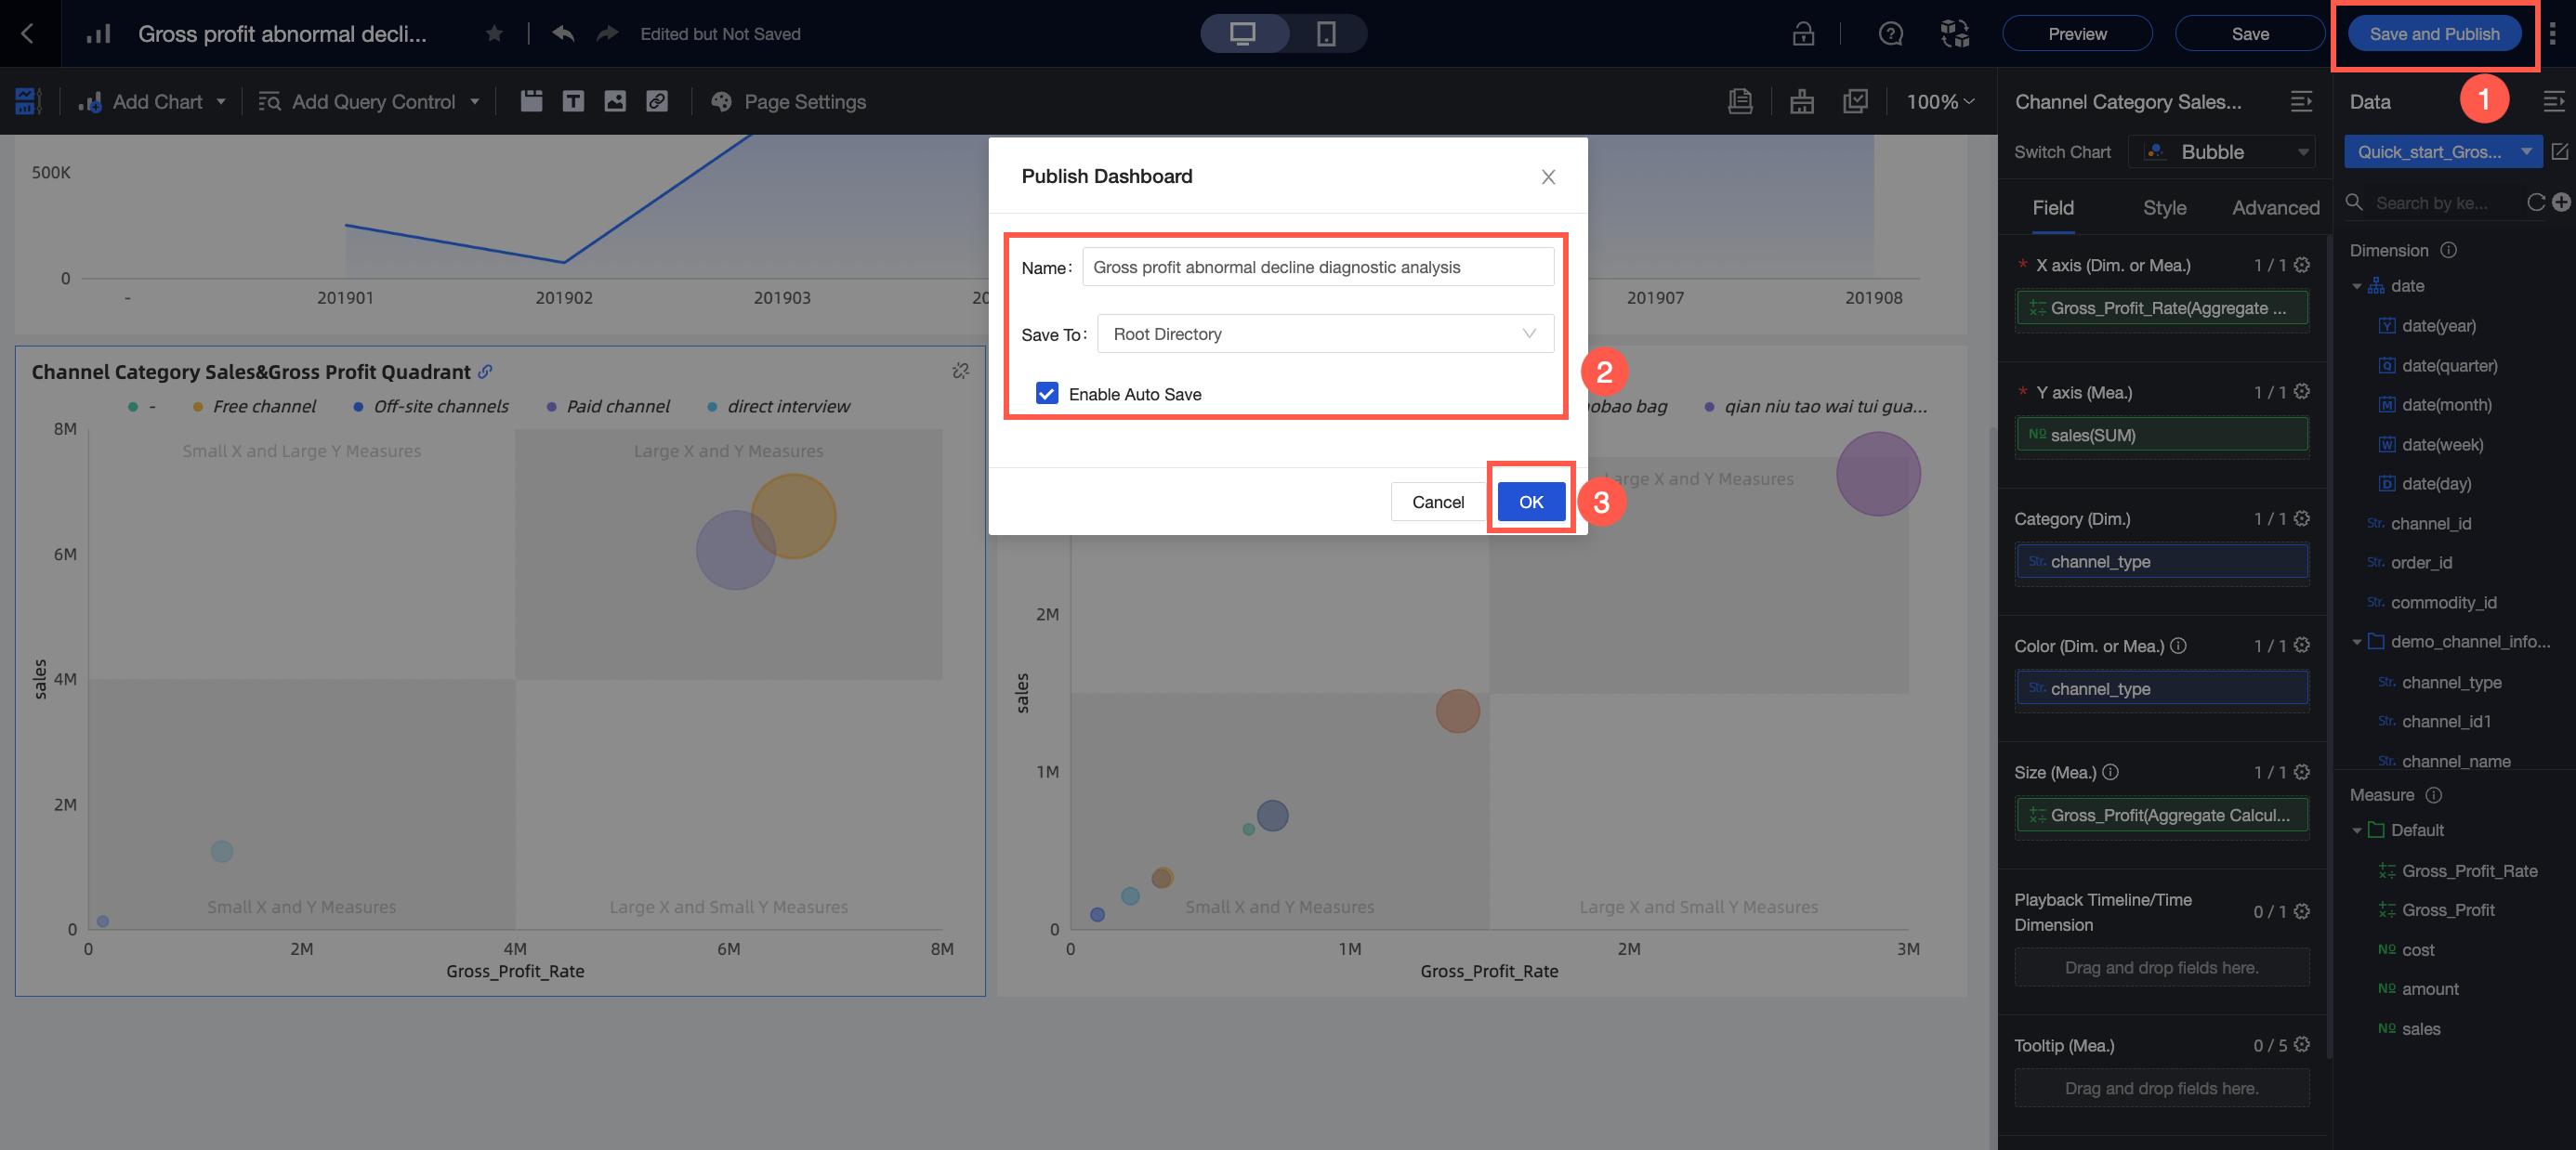Open the help question mark icon

point(1890,34)
